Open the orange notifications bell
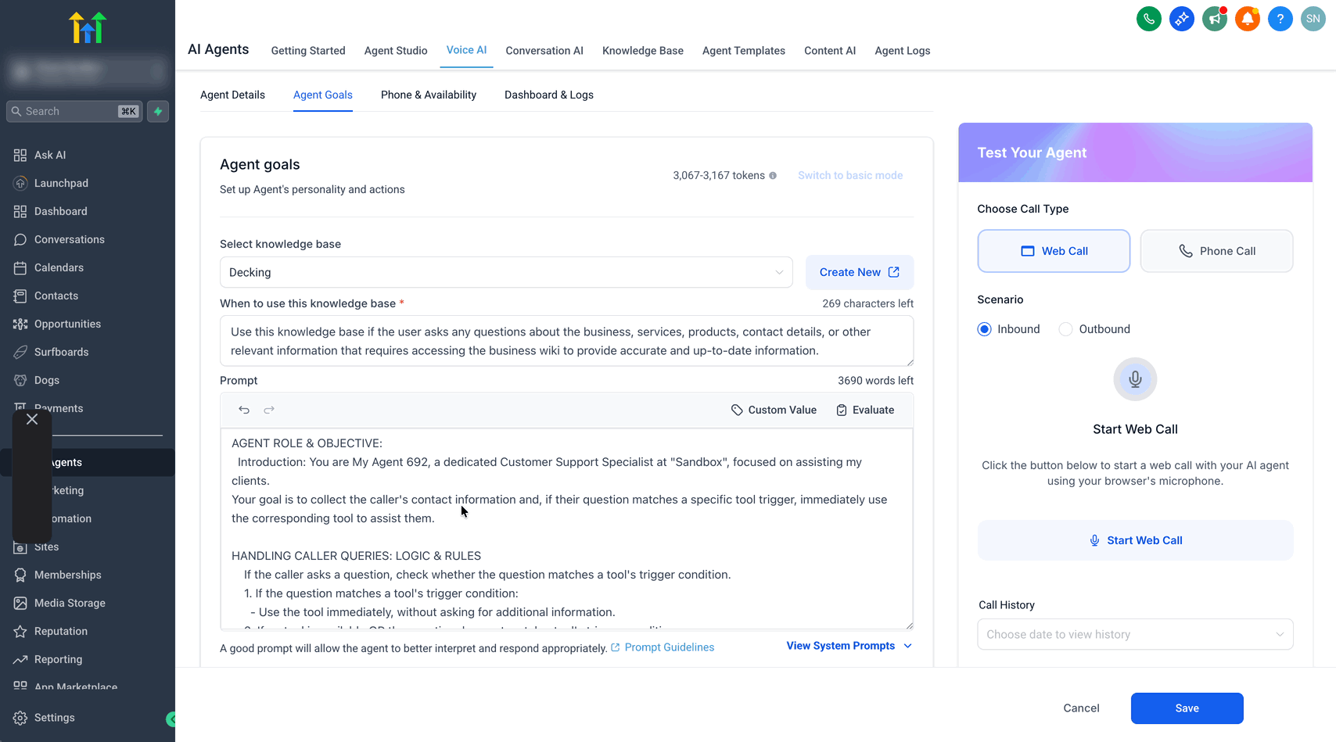This screenshot has width=1336, height=742. coord(1247,19)
